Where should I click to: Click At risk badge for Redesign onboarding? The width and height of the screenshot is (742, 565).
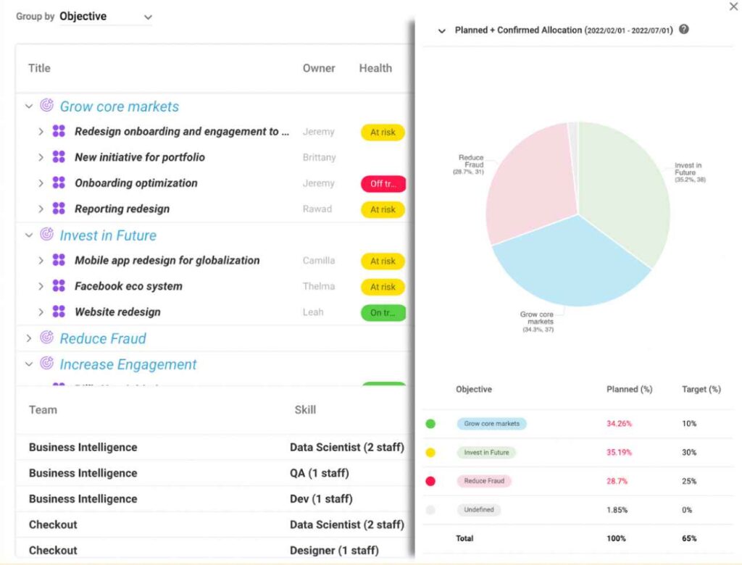click(383, 132)
